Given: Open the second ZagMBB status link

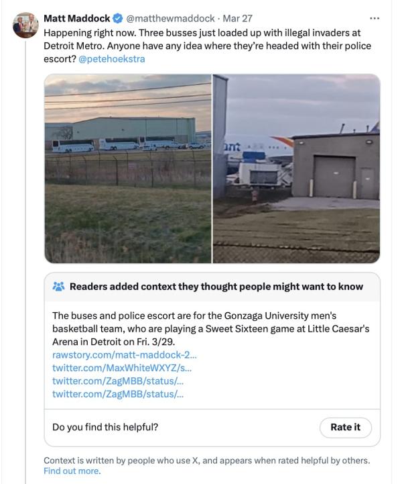Looking at the screenshot, I should (118, 394).
